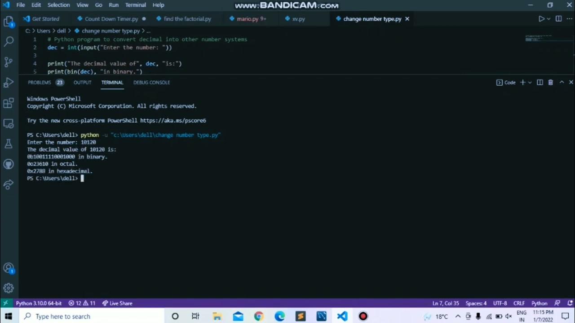Change UTF-8 encoding in status bar
This screenshot has height=323, width=575.
500,303
